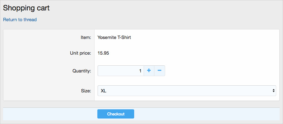Click the Item: label
This screenshot has width=283, height=124.
click(84, 37)
